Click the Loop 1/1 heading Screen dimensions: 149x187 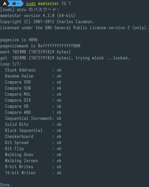pos(11,64)
